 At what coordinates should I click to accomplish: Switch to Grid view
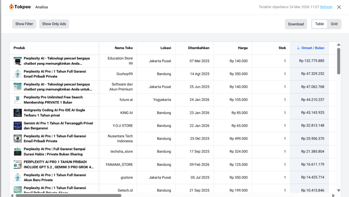tap(334, 24)
